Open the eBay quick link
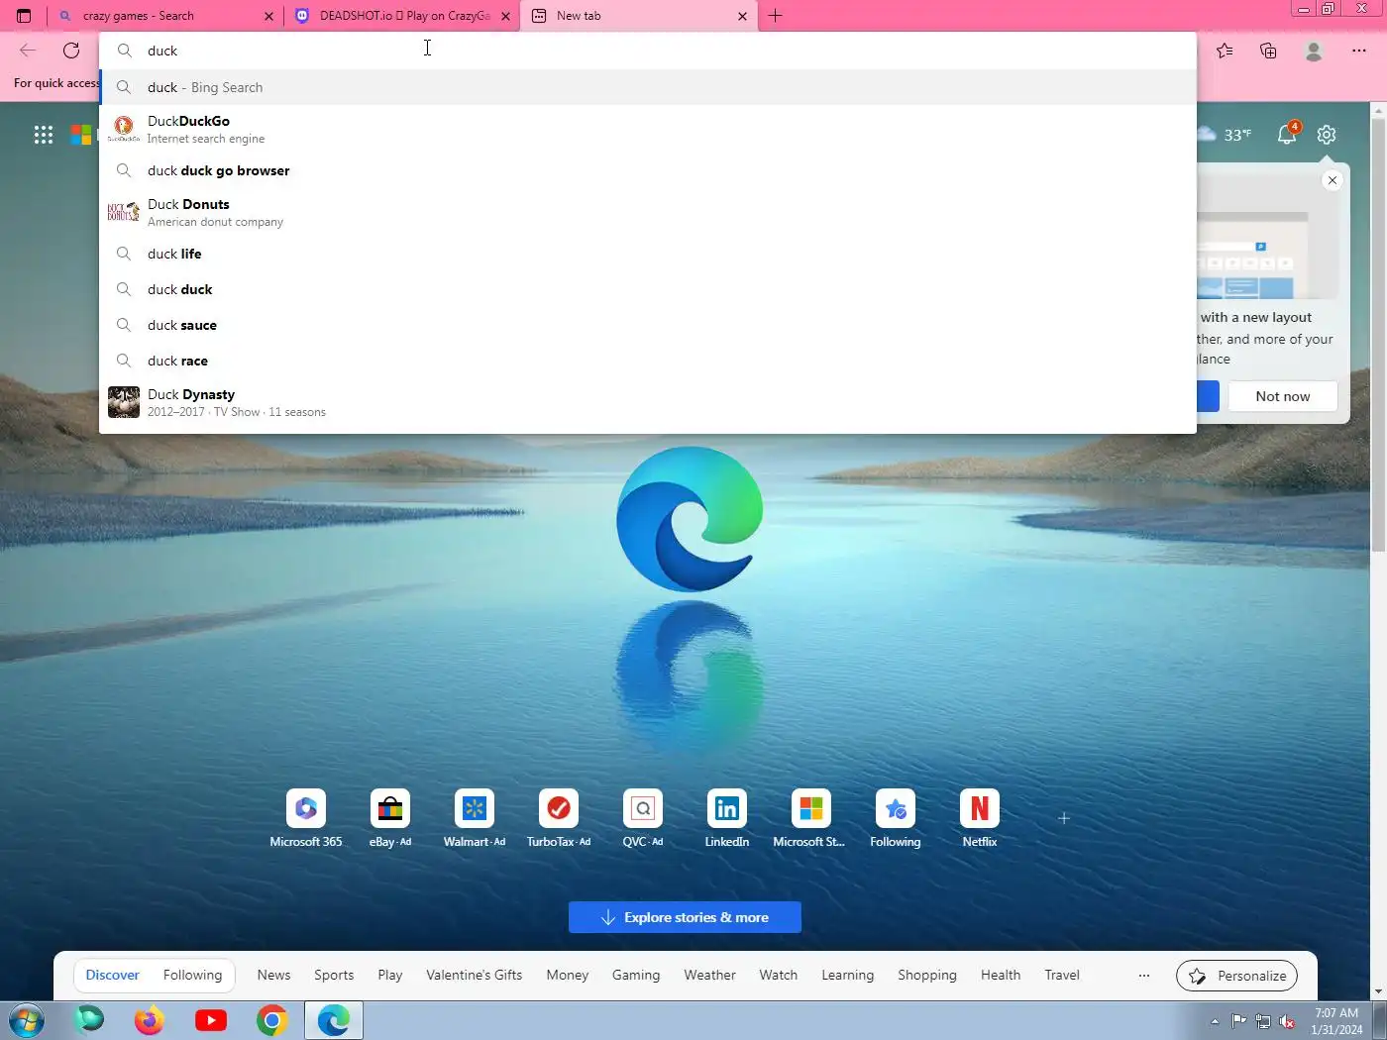 [390, 819]
